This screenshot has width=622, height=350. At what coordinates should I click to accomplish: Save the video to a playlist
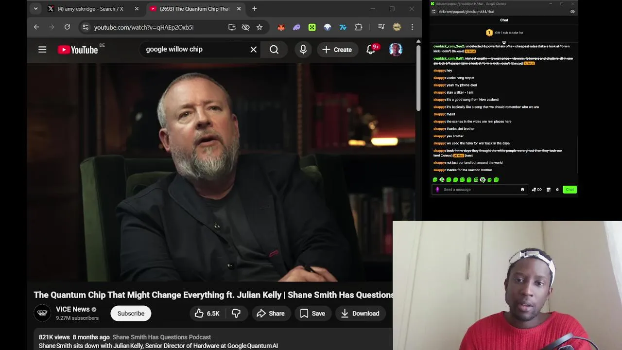click(x=312, y=314)
